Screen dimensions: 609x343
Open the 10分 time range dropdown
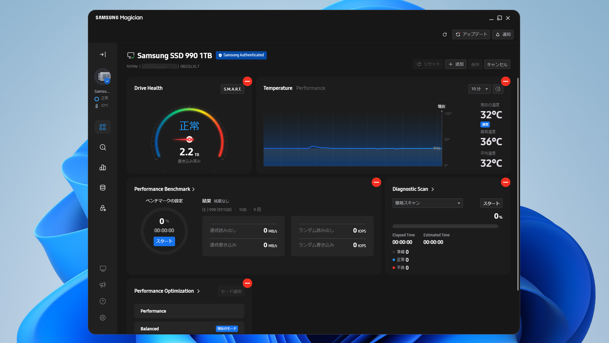[x=479, y=89]
